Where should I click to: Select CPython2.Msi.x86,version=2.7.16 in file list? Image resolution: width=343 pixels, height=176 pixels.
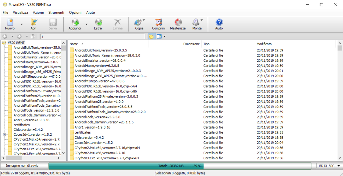(x=100, y=153)
